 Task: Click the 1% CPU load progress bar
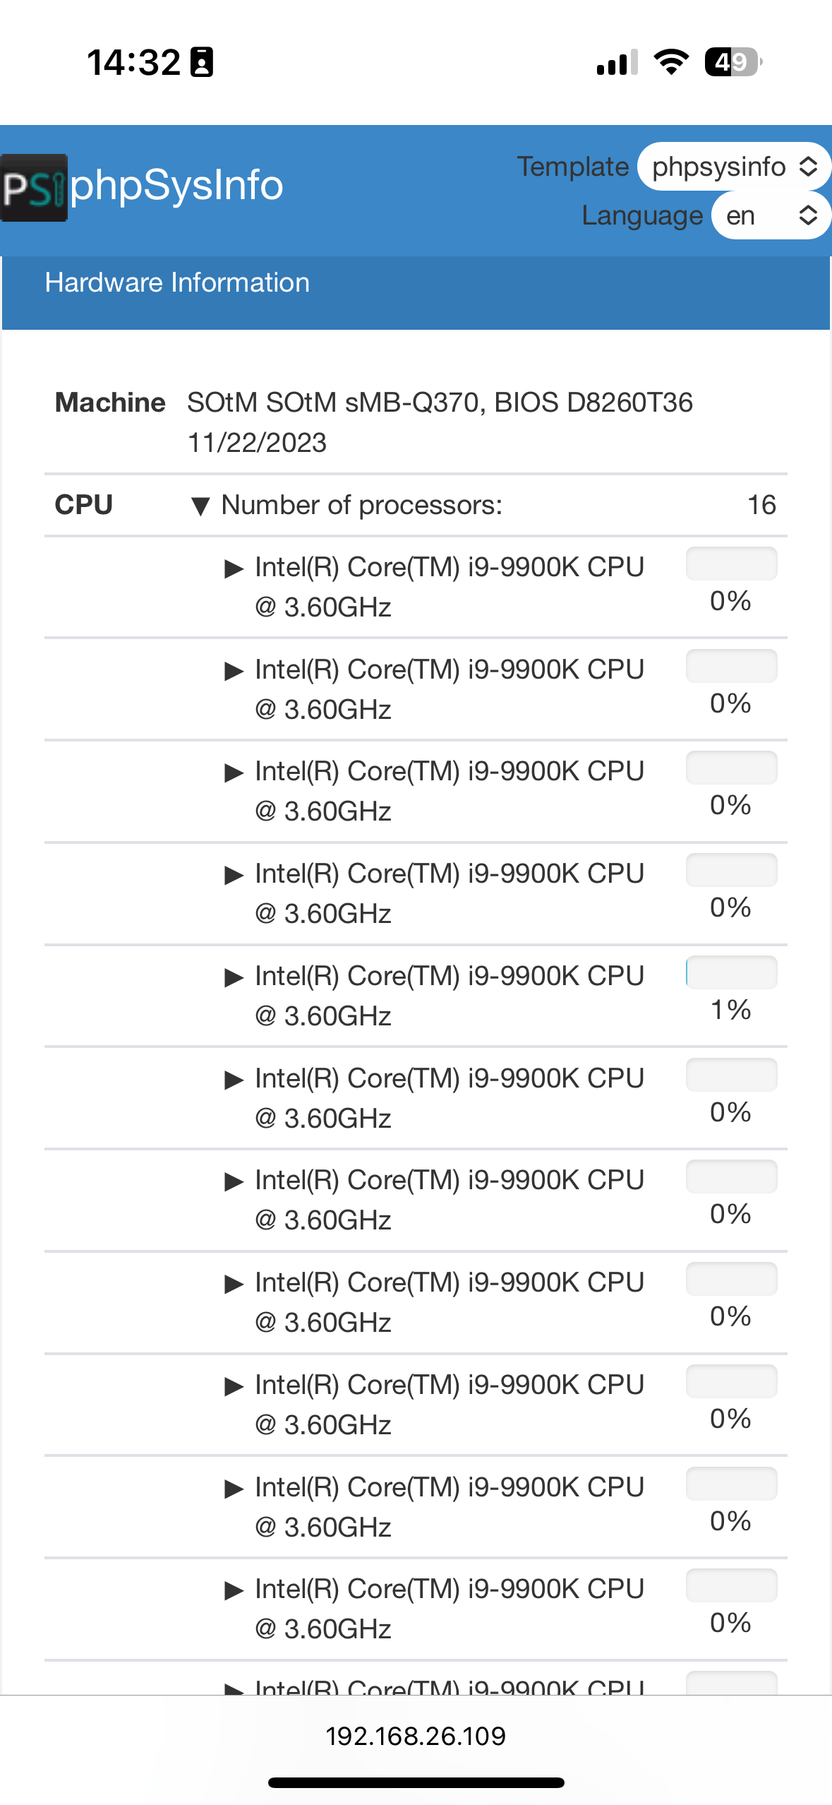click(x=731, y=972)
